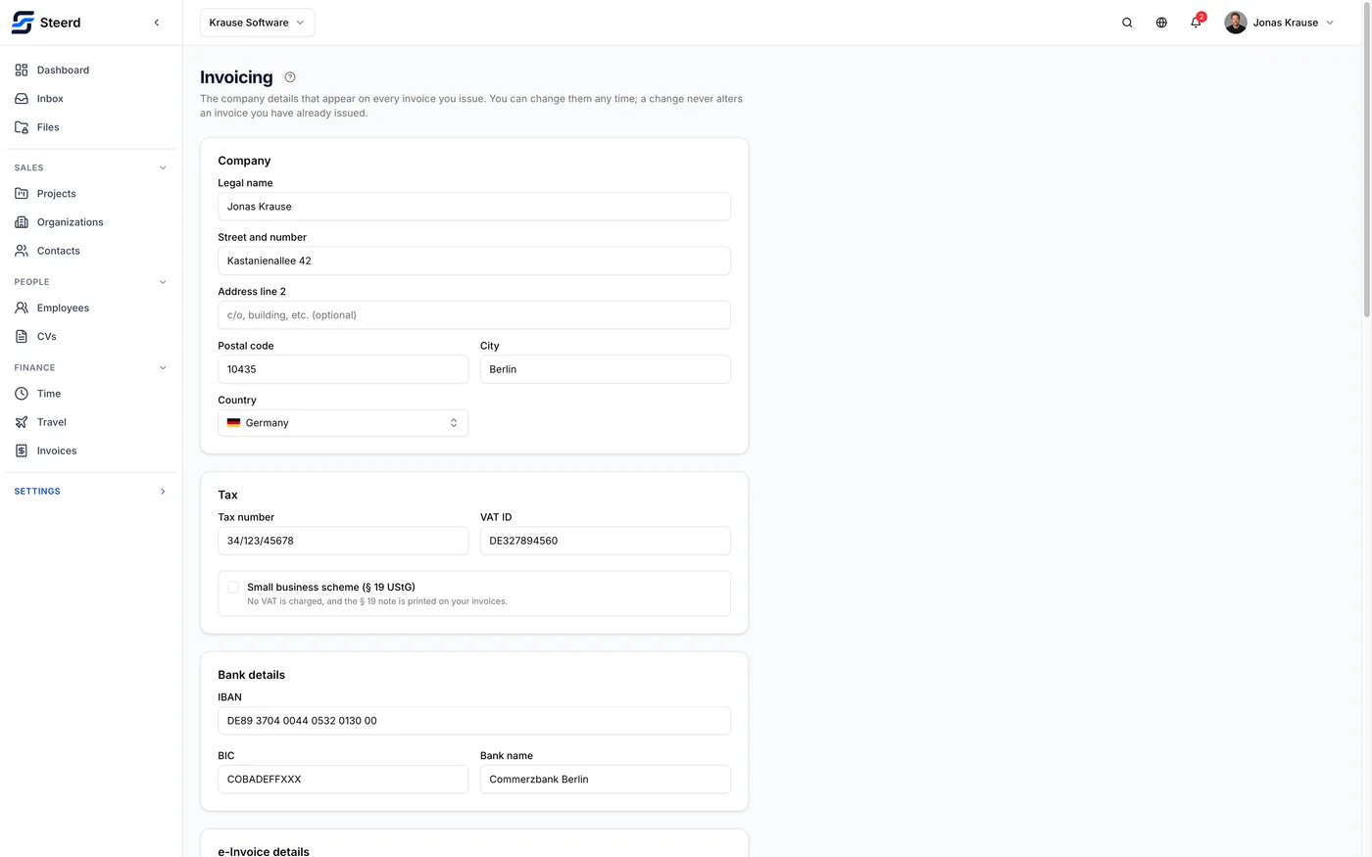The height and width of the screenshot is (857, 1372).
Task: Click the Invoicing page heading
Action: point(236,77)
